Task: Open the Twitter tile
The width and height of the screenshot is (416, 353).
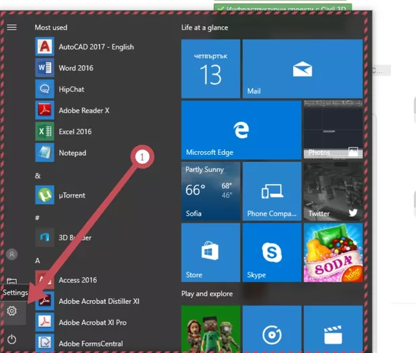Action: coord(333,191)
